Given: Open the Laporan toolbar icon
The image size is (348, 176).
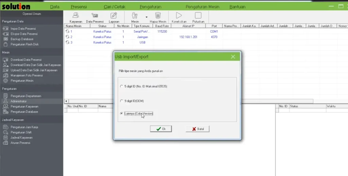Looking at the screenshot, I should tap(114, 18).
